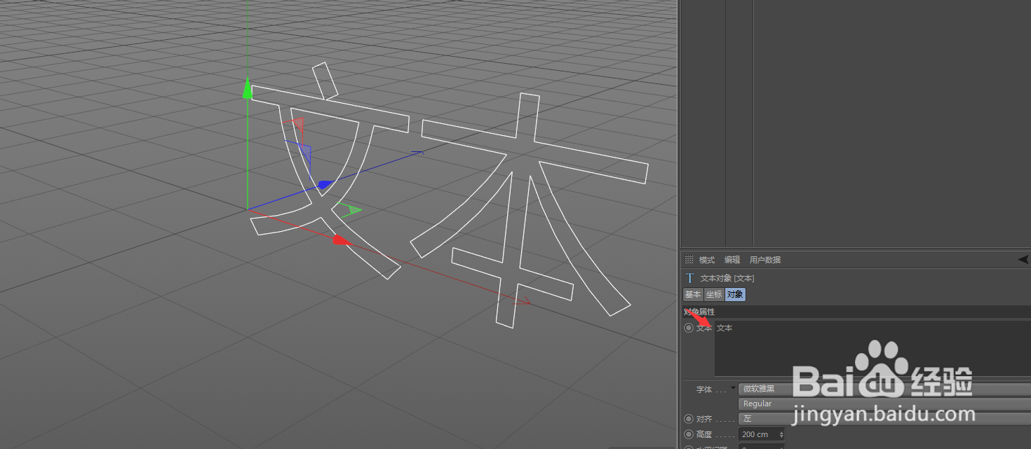Open the 编辑 menu in attribute manager
The image size is (1031, 449).
732,260
